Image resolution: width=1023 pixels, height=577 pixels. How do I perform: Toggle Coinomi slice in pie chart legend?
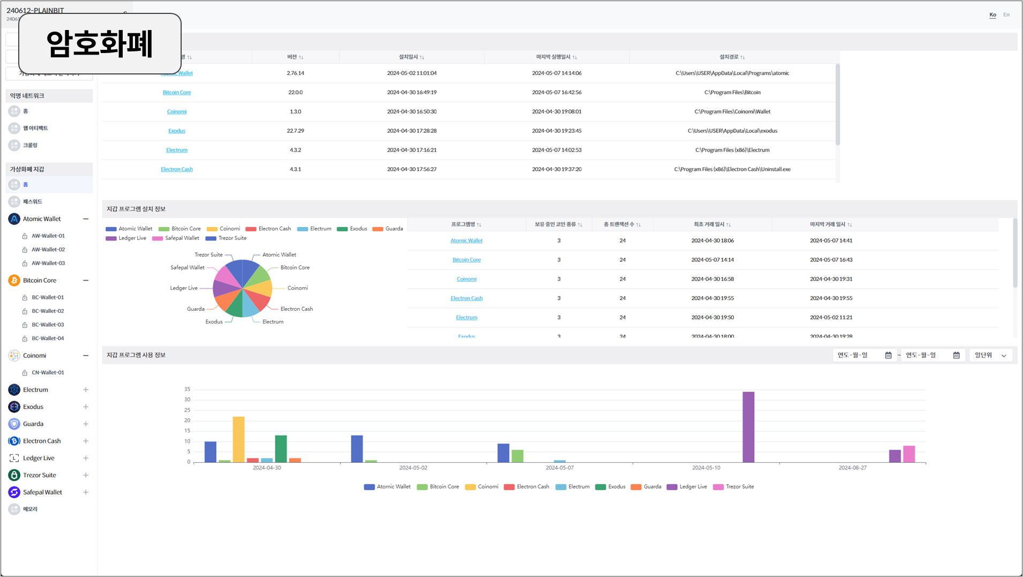pos(223,229)
